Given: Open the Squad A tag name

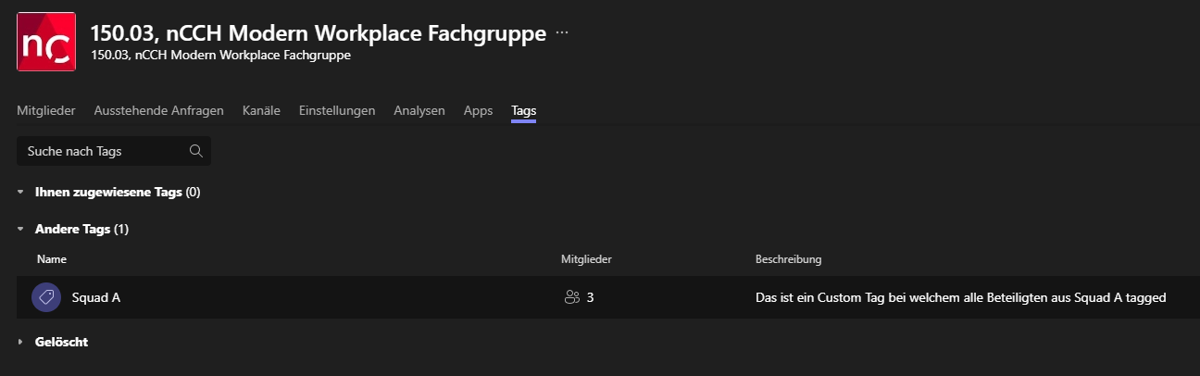Looking at the screenshot, I should [96, 297].
